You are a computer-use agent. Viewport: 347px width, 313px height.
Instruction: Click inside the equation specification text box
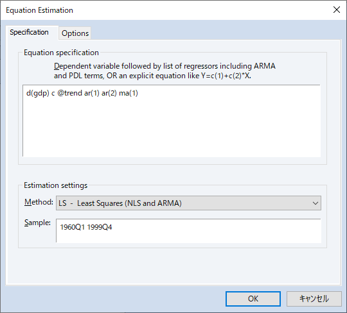[x=172, y=121]
